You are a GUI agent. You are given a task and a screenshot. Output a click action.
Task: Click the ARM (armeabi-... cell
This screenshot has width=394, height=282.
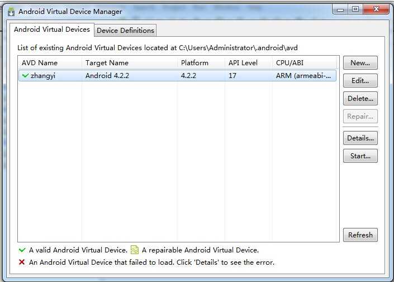(303, 76)
